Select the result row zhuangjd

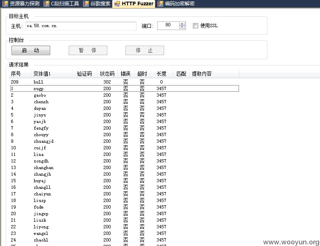(x=125, y=141)
